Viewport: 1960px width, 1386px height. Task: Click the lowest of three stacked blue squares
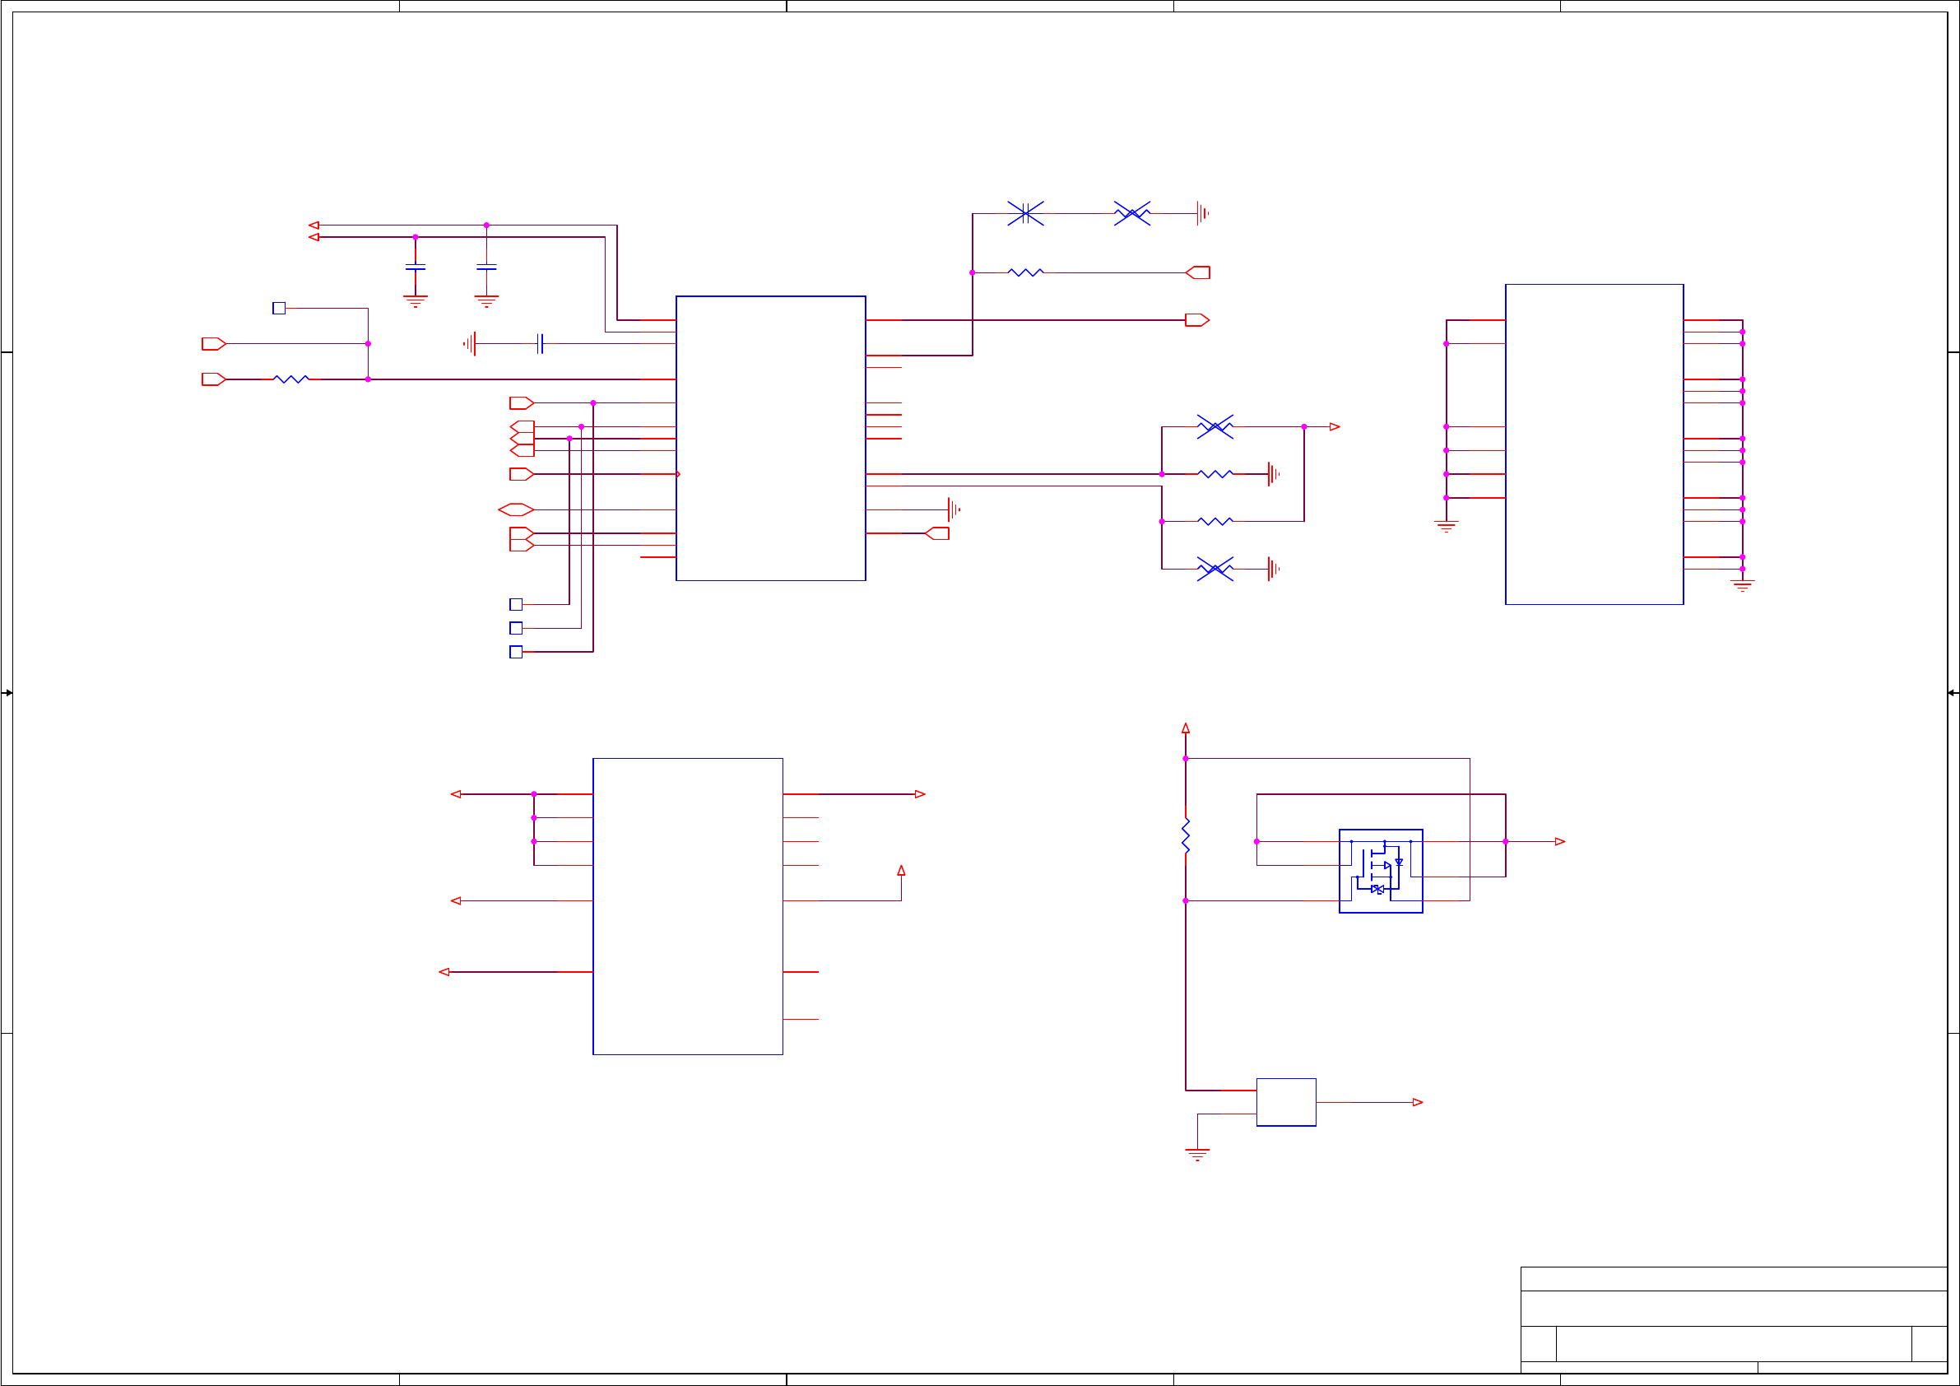click(x=516, y=653)
